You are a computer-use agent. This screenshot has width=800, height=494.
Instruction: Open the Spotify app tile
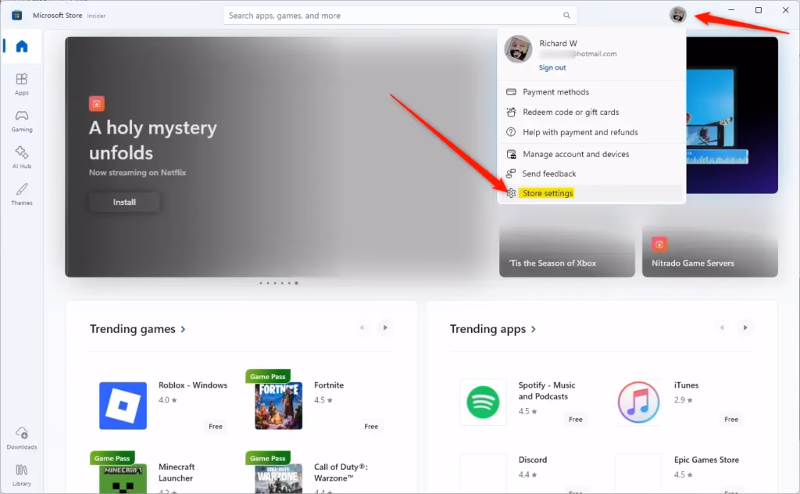[483, 402]
